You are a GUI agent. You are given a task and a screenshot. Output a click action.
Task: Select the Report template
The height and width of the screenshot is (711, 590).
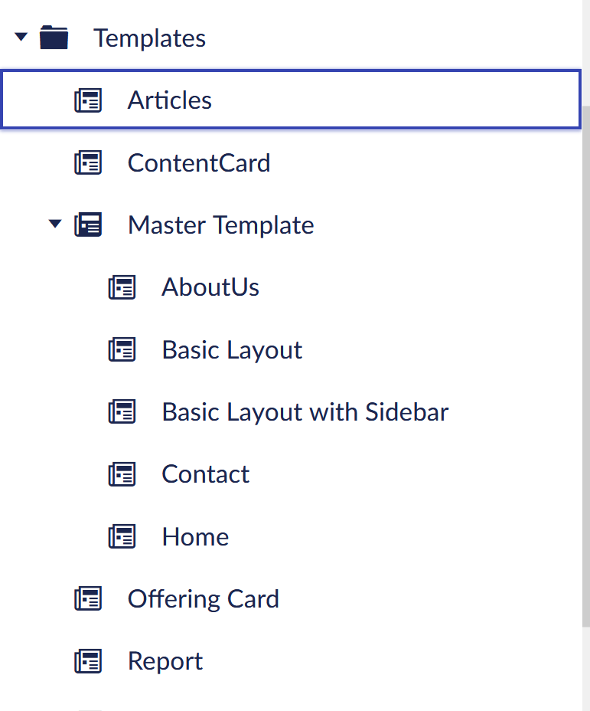click(x=165, y=660)
